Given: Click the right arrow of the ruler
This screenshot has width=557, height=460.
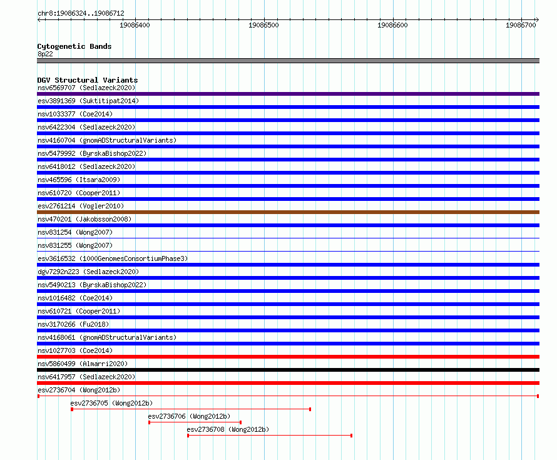Looking at the screenshot, I should pos(537,20).
